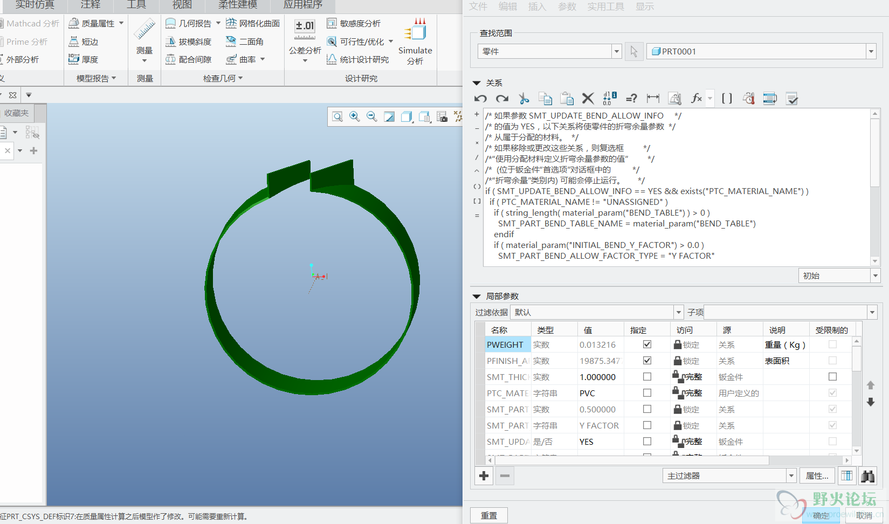Uncheck the designate checkbox for PWEIGHT
This screenshot has width=889, height=524.
(647, 344)
